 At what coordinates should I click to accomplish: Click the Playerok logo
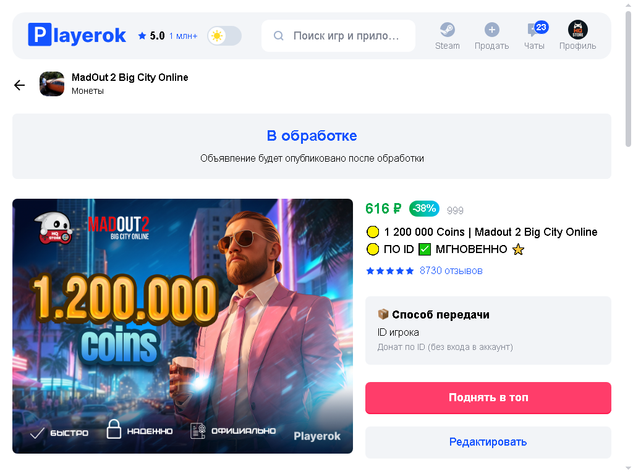77,35
